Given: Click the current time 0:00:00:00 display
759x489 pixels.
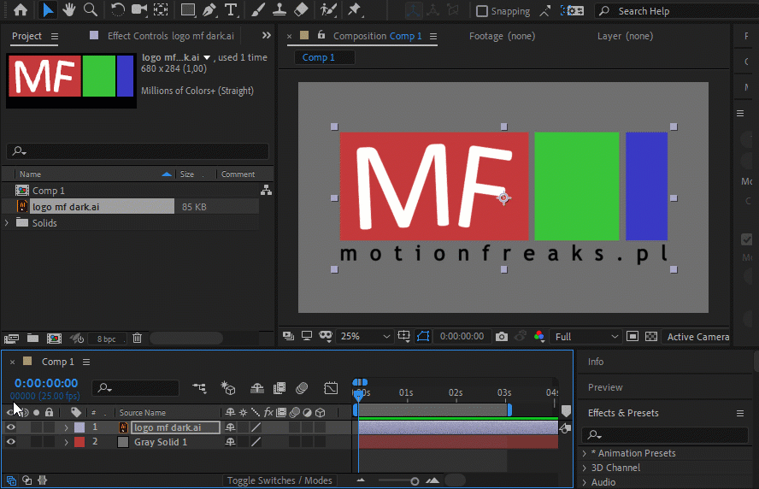Looking at the screenshot, I should 46,383.
